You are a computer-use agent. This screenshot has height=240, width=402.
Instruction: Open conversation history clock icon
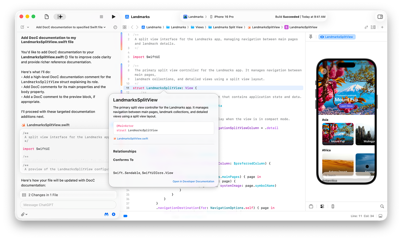tap(115, 27)
